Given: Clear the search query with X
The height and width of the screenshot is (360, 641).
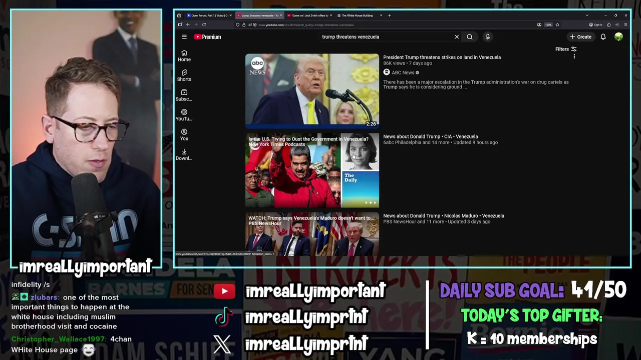Looking at the screenshot, I should click(457, 37).
